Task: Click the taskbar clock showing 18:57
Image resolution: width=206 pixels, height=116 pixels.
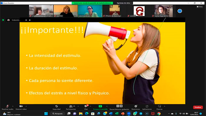Action: tap(194, 114)
